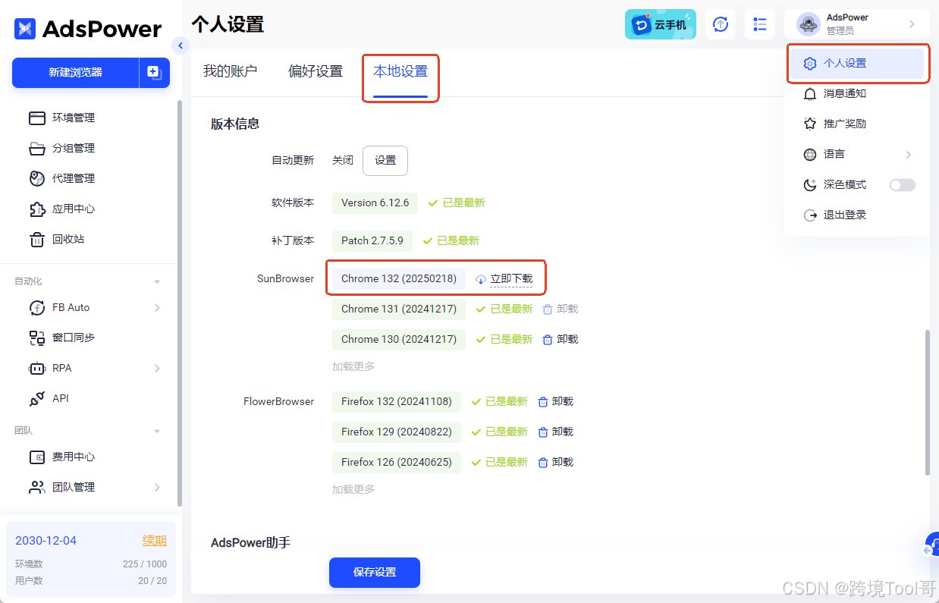Click 保存设置 button
Screen dimensions: 939x603
click(375, 573)
